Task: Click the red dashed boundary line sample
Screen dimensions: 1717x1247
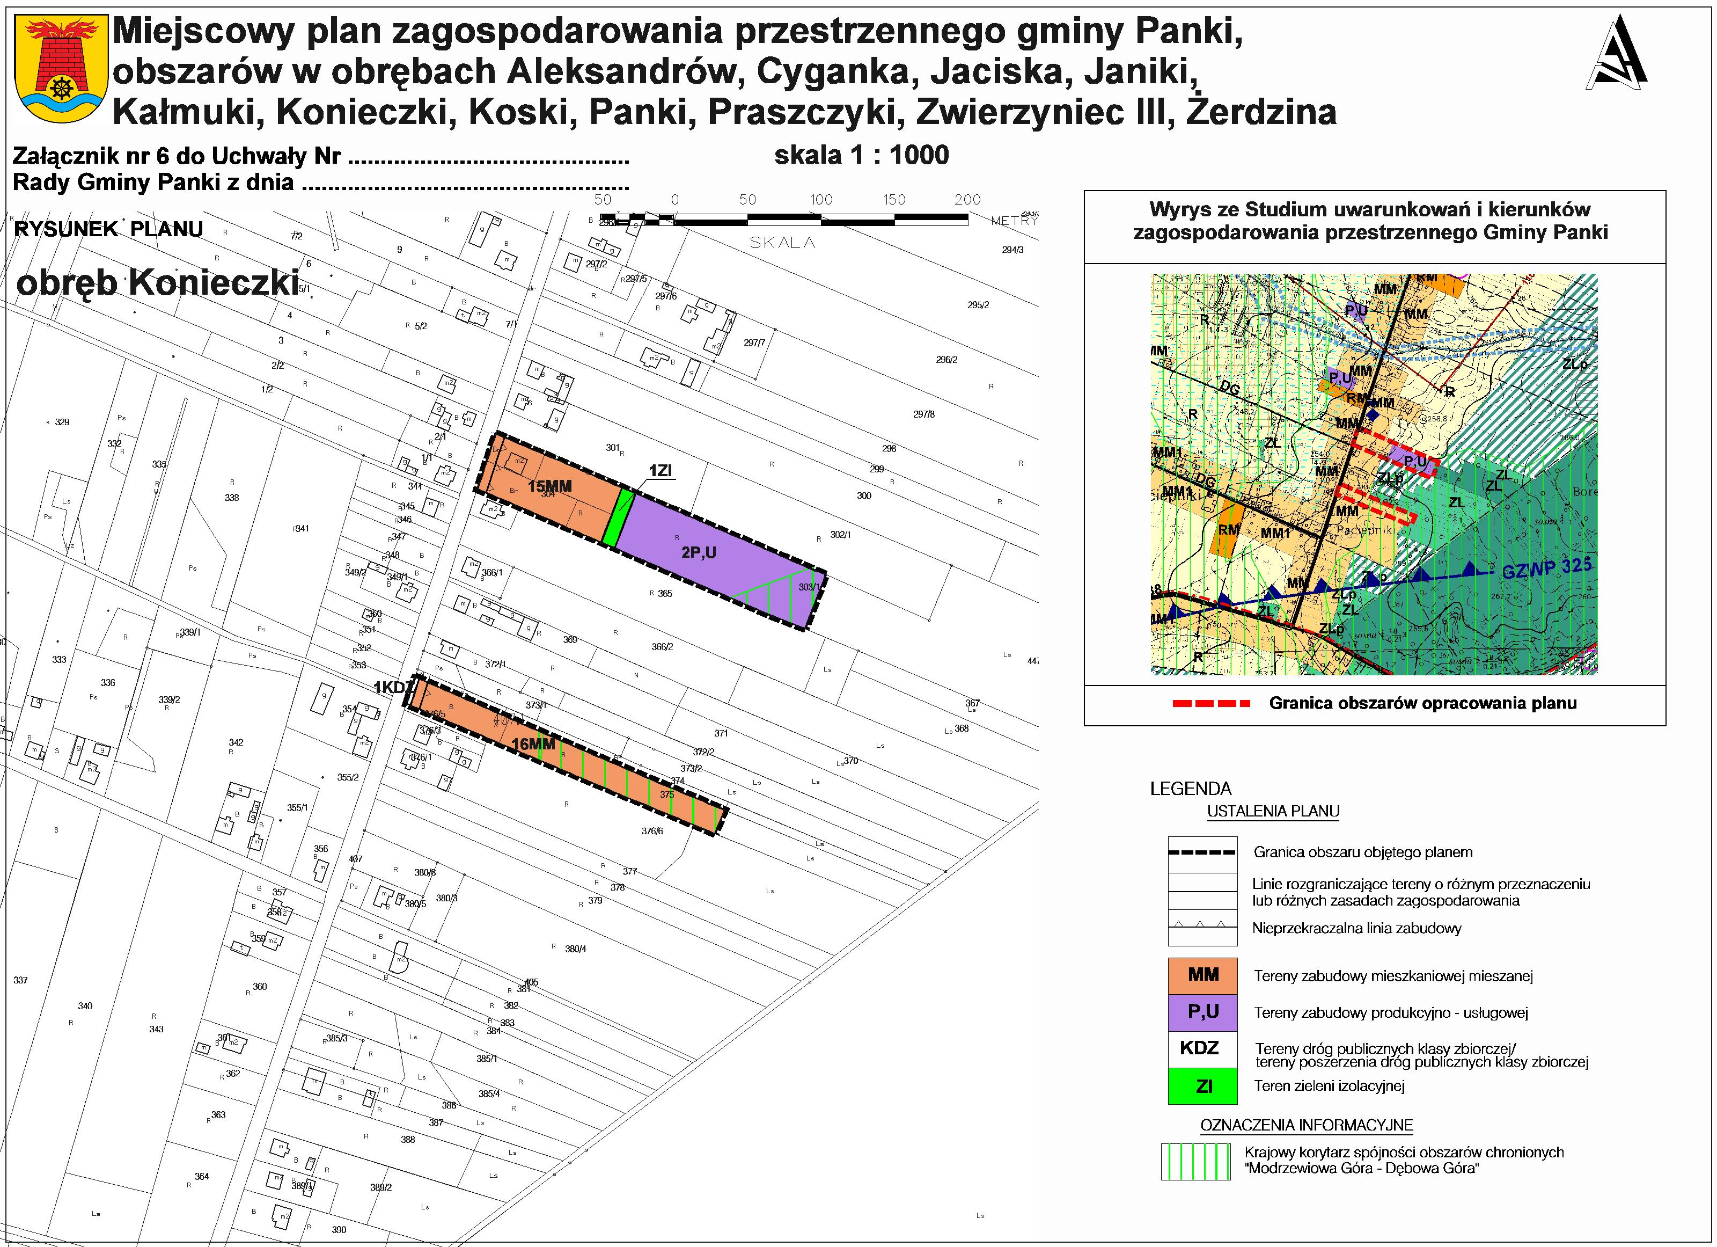Action: 1211,704
